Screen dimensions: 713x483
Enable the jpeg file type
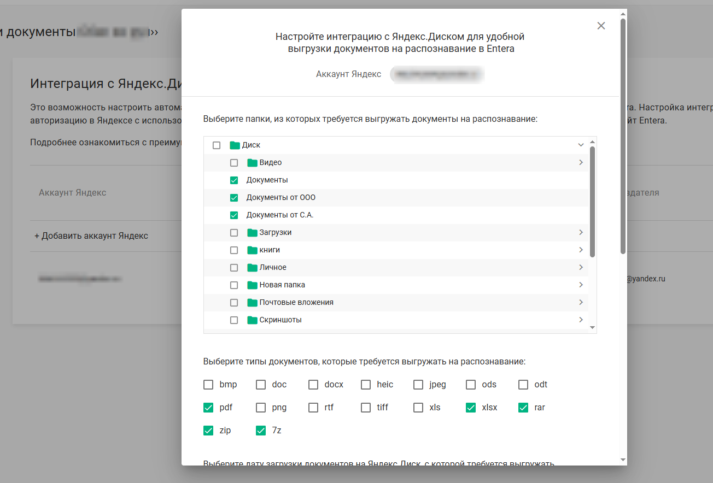click(x=418, y=385)
